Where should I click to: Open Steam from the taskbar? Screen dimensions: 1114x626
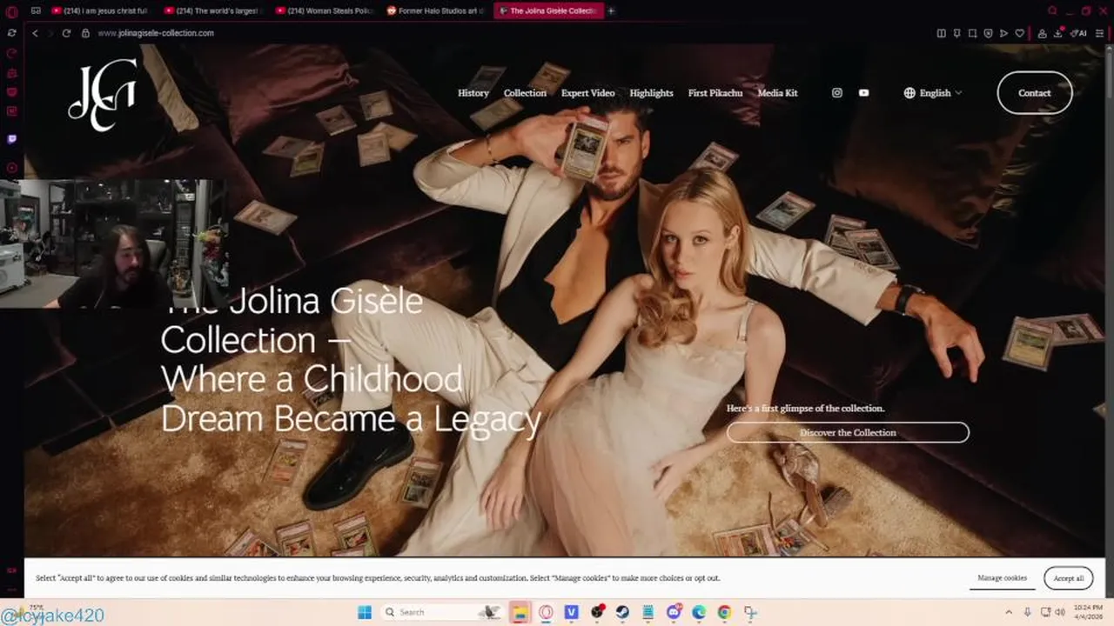click(x=623, y=612)
